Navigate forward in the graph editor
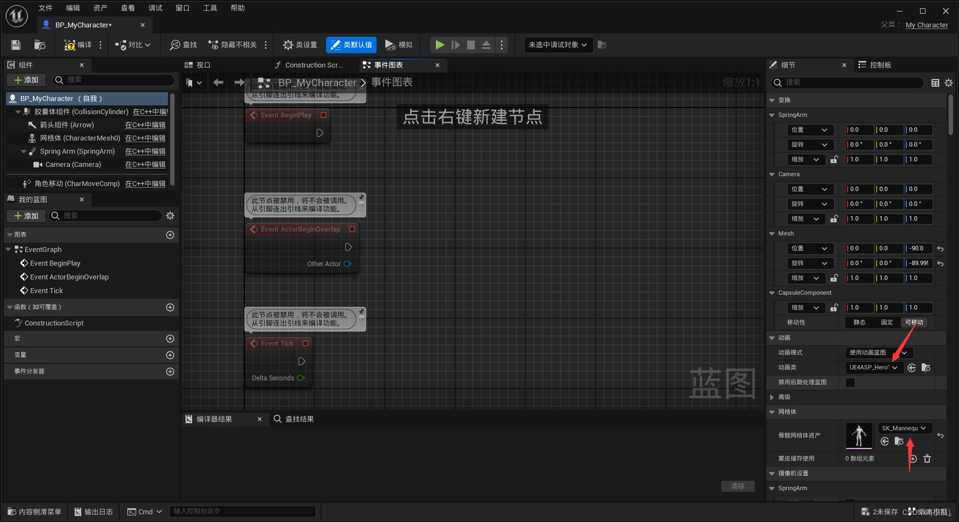Image resolution: width=959 pixels, height=522 pixels. pos(239,82)
